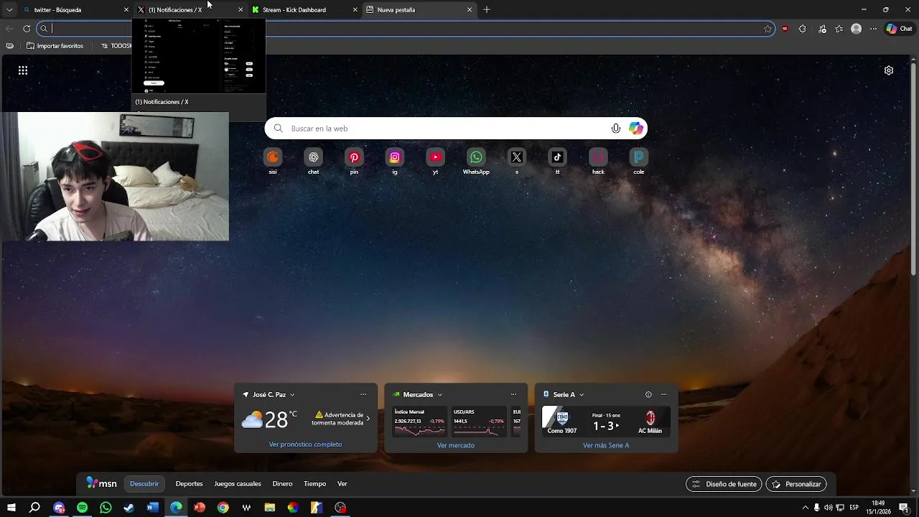The height and width of the screenshot is (517, 919).
Task: Open Ver pronóstico completo link
Action: point(305,444)
